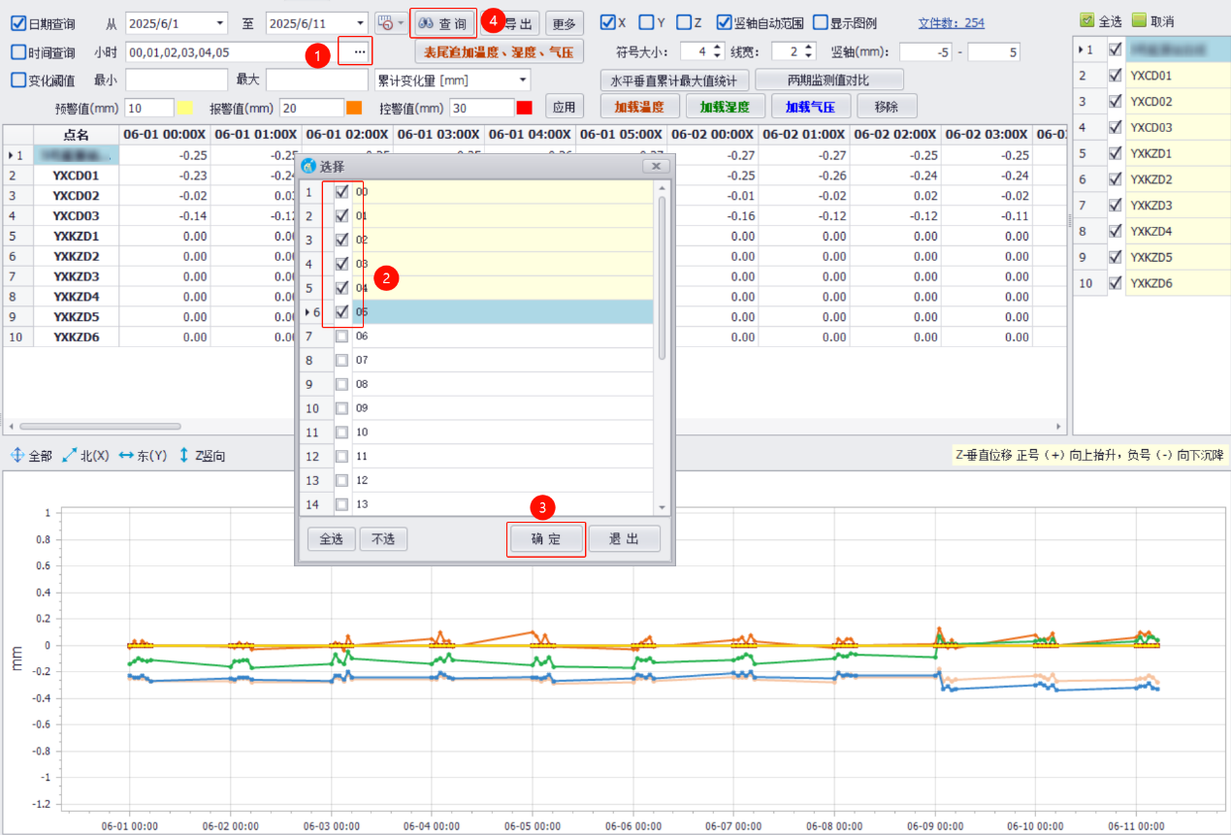Click the green 全选 select-all icon
Image resolution: width=1231 pixels, height=835 pixels.
(1086, 19)
